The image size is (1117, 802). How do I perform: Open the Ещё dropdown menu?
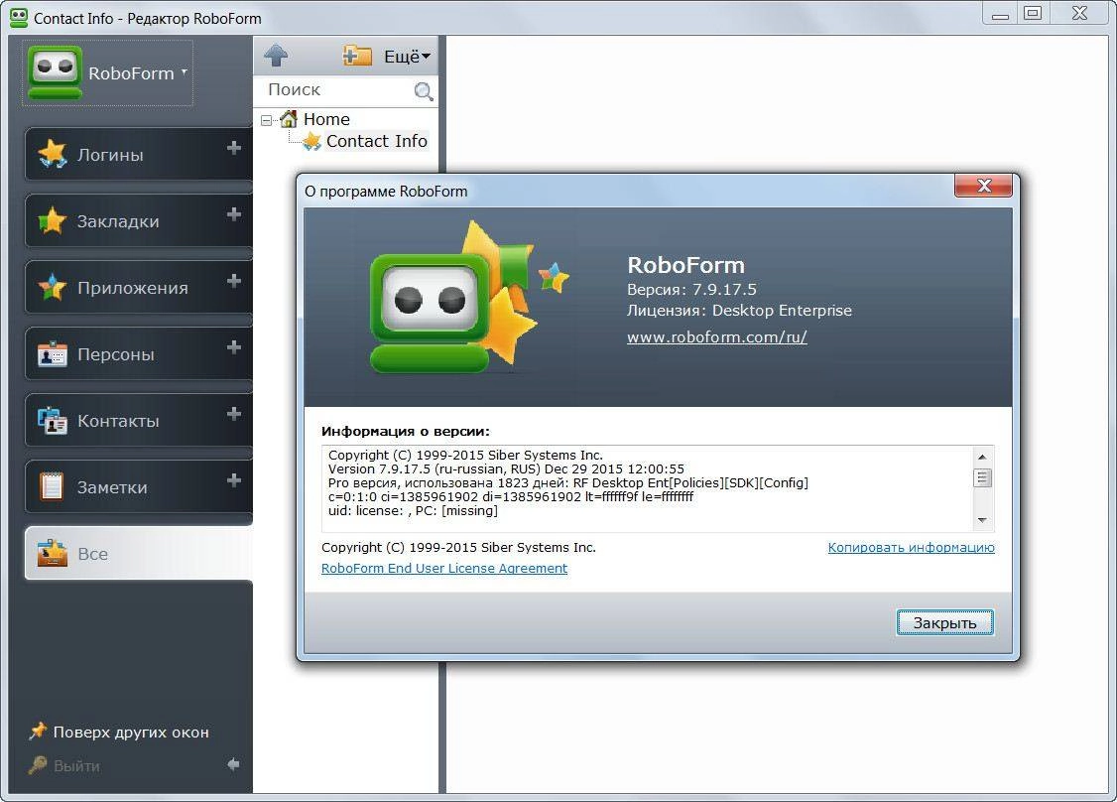click(407, 57)
